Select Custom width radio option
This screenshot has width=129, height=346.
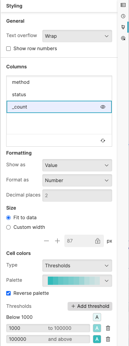[x=8, y=227]
